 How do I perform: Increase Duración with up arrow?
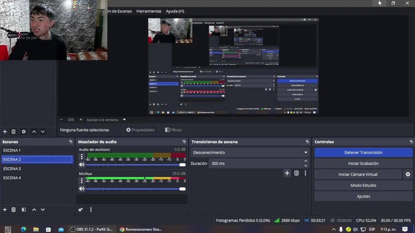[305, 161]
